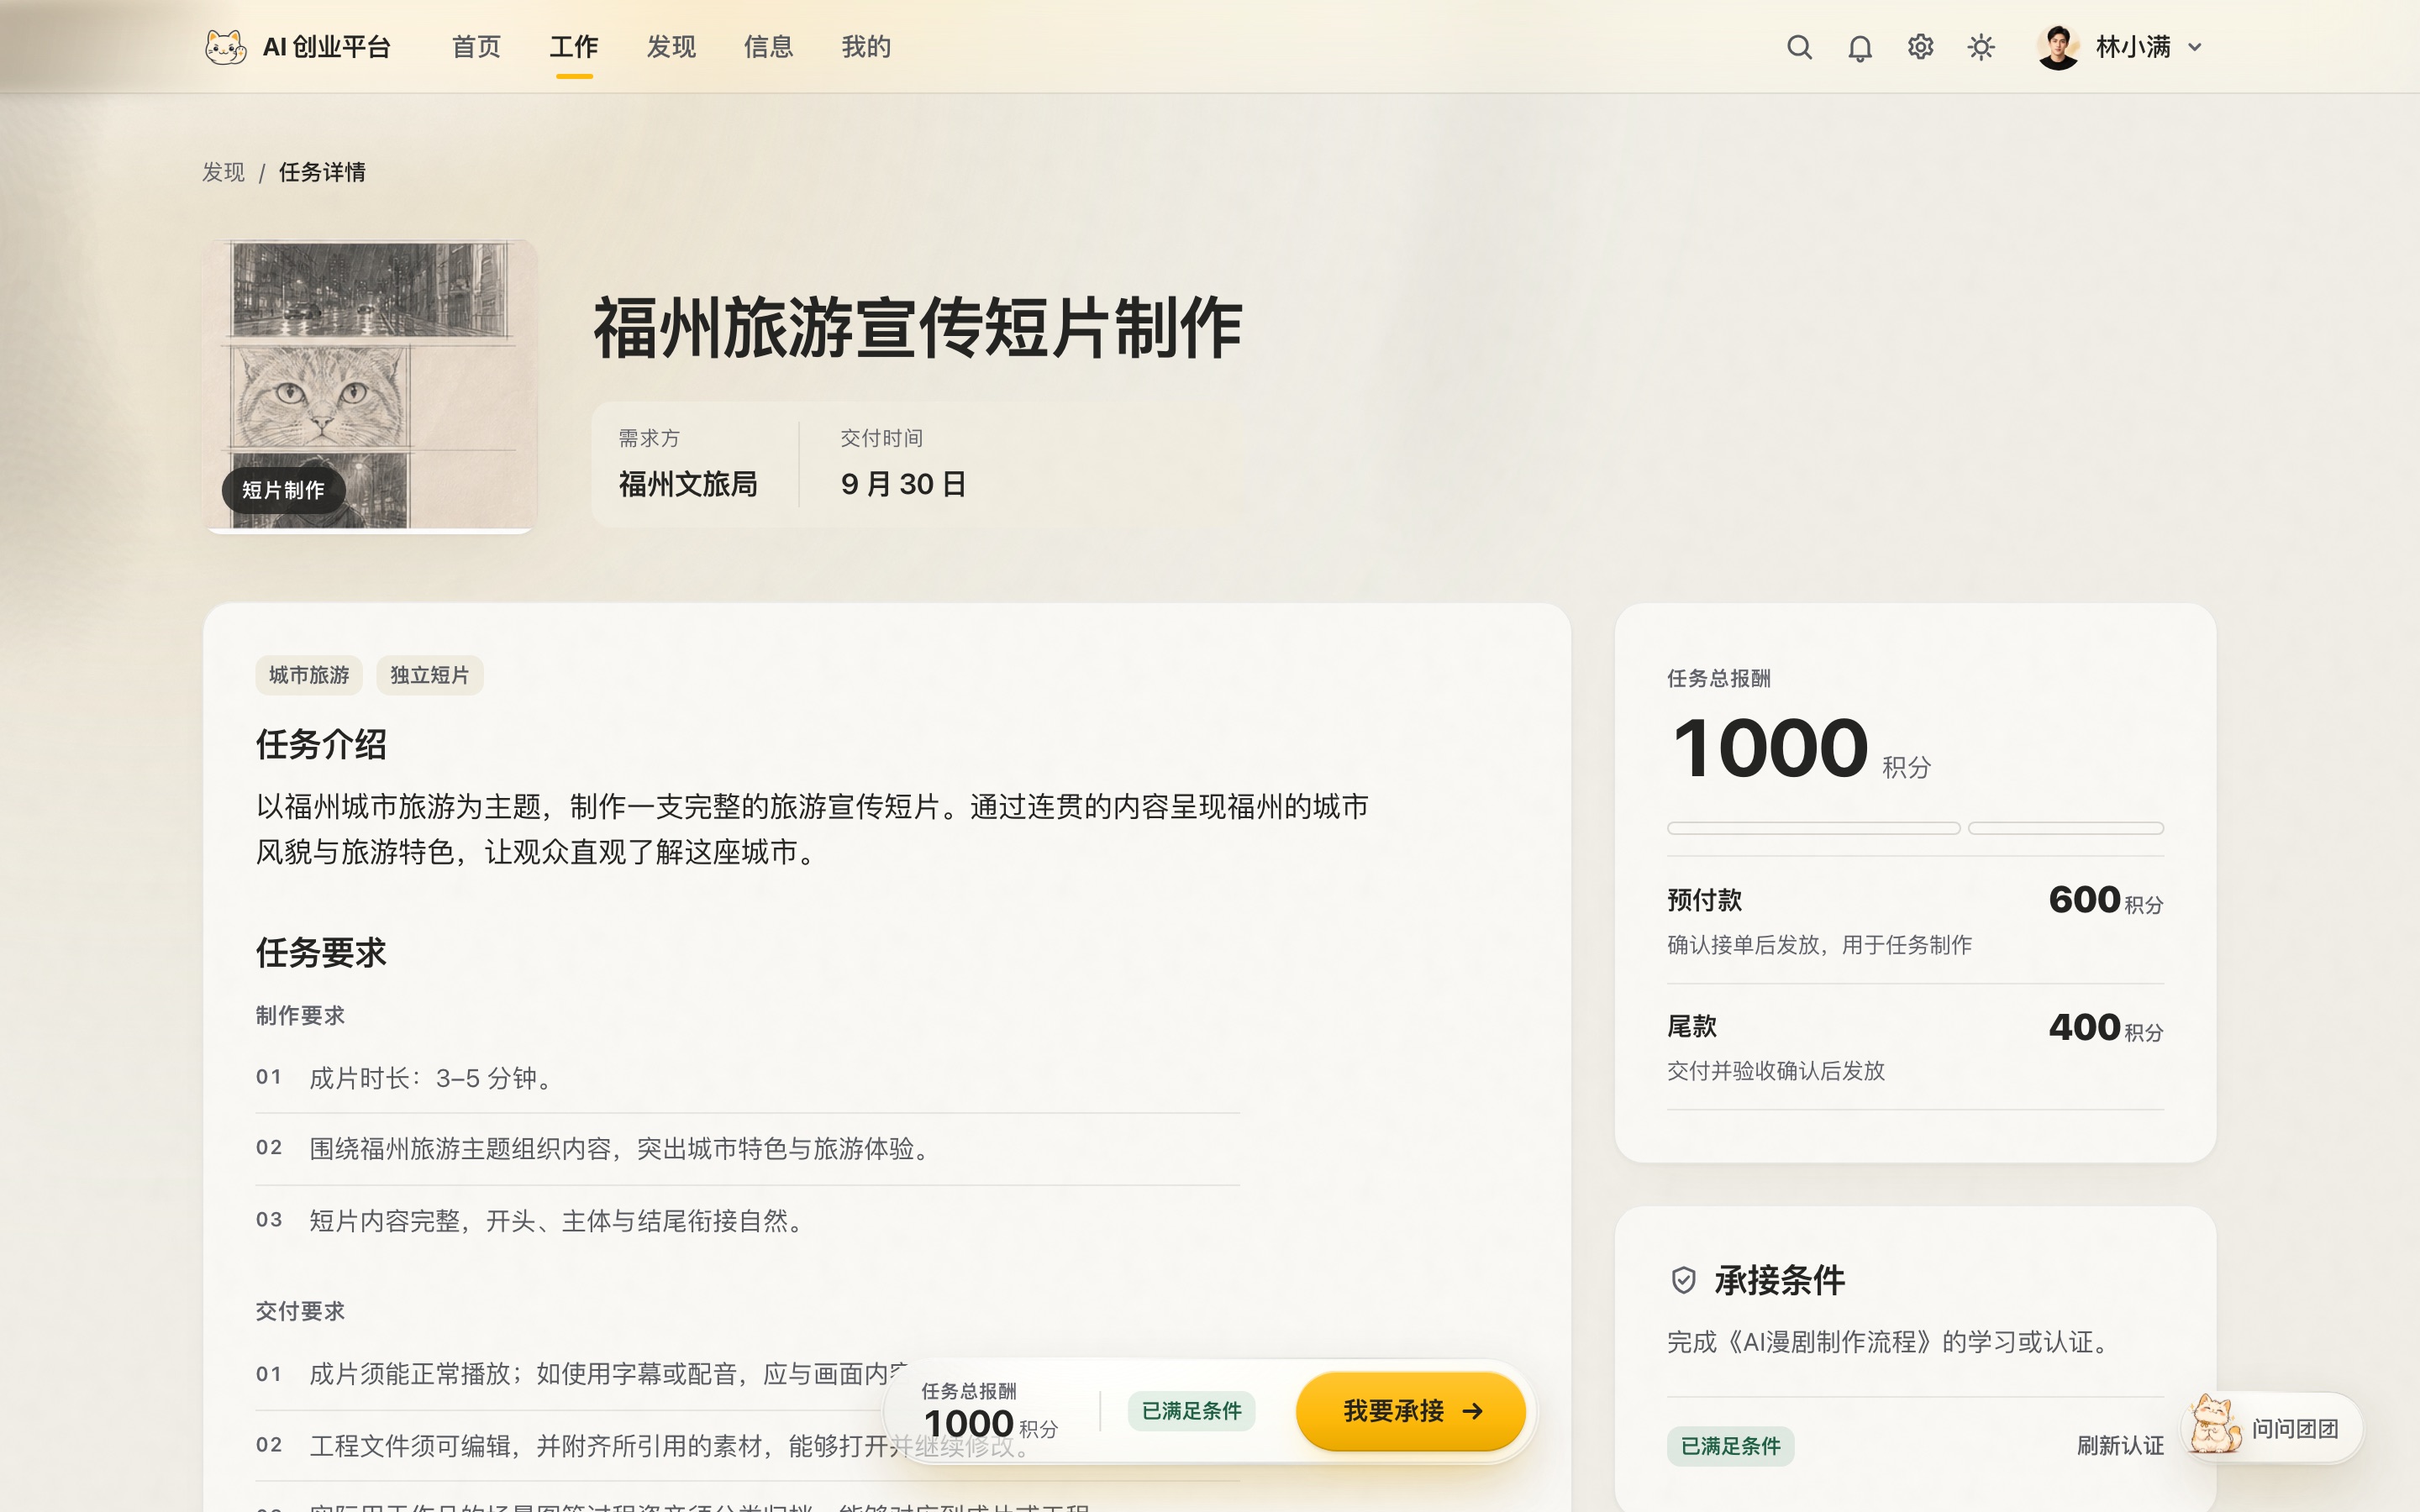This screenshot has height=1512, width=2420.
Task: Expand the 林小满 account dropdown chevron
Action: coord(2194,47)
